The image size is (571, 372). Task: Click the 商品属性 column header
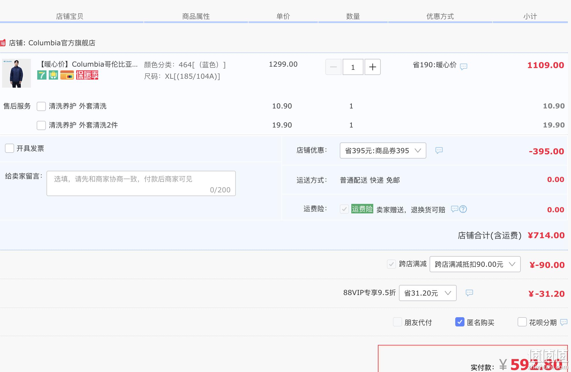196,16
